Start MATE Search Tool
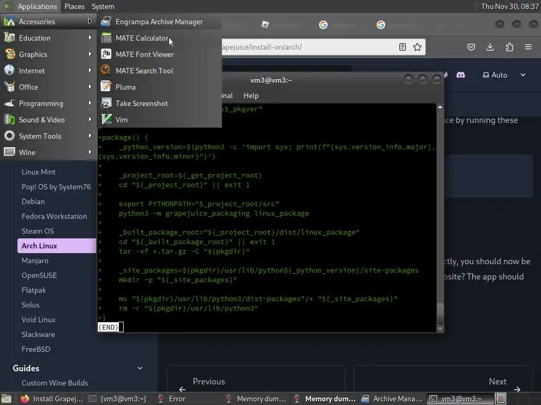This screenshot has height=405, width=541. [x=159, y=71]
